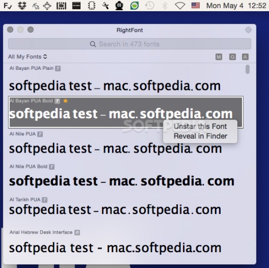Click font type badge next to Al Bayan PUA Plain
The width and height of the screenshot is (269, 268).
pos(58,68)
